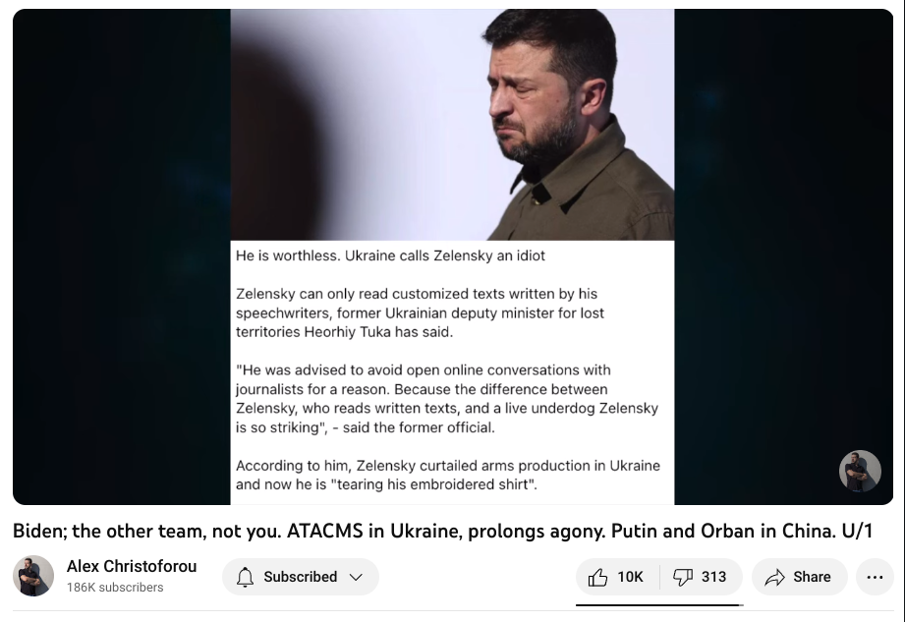Click the Subscribed label text

300,577
